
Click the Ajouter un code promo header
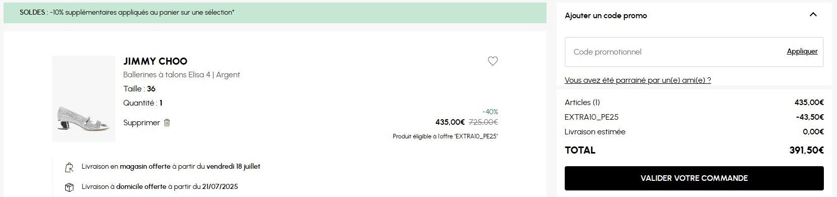point(606,16)
